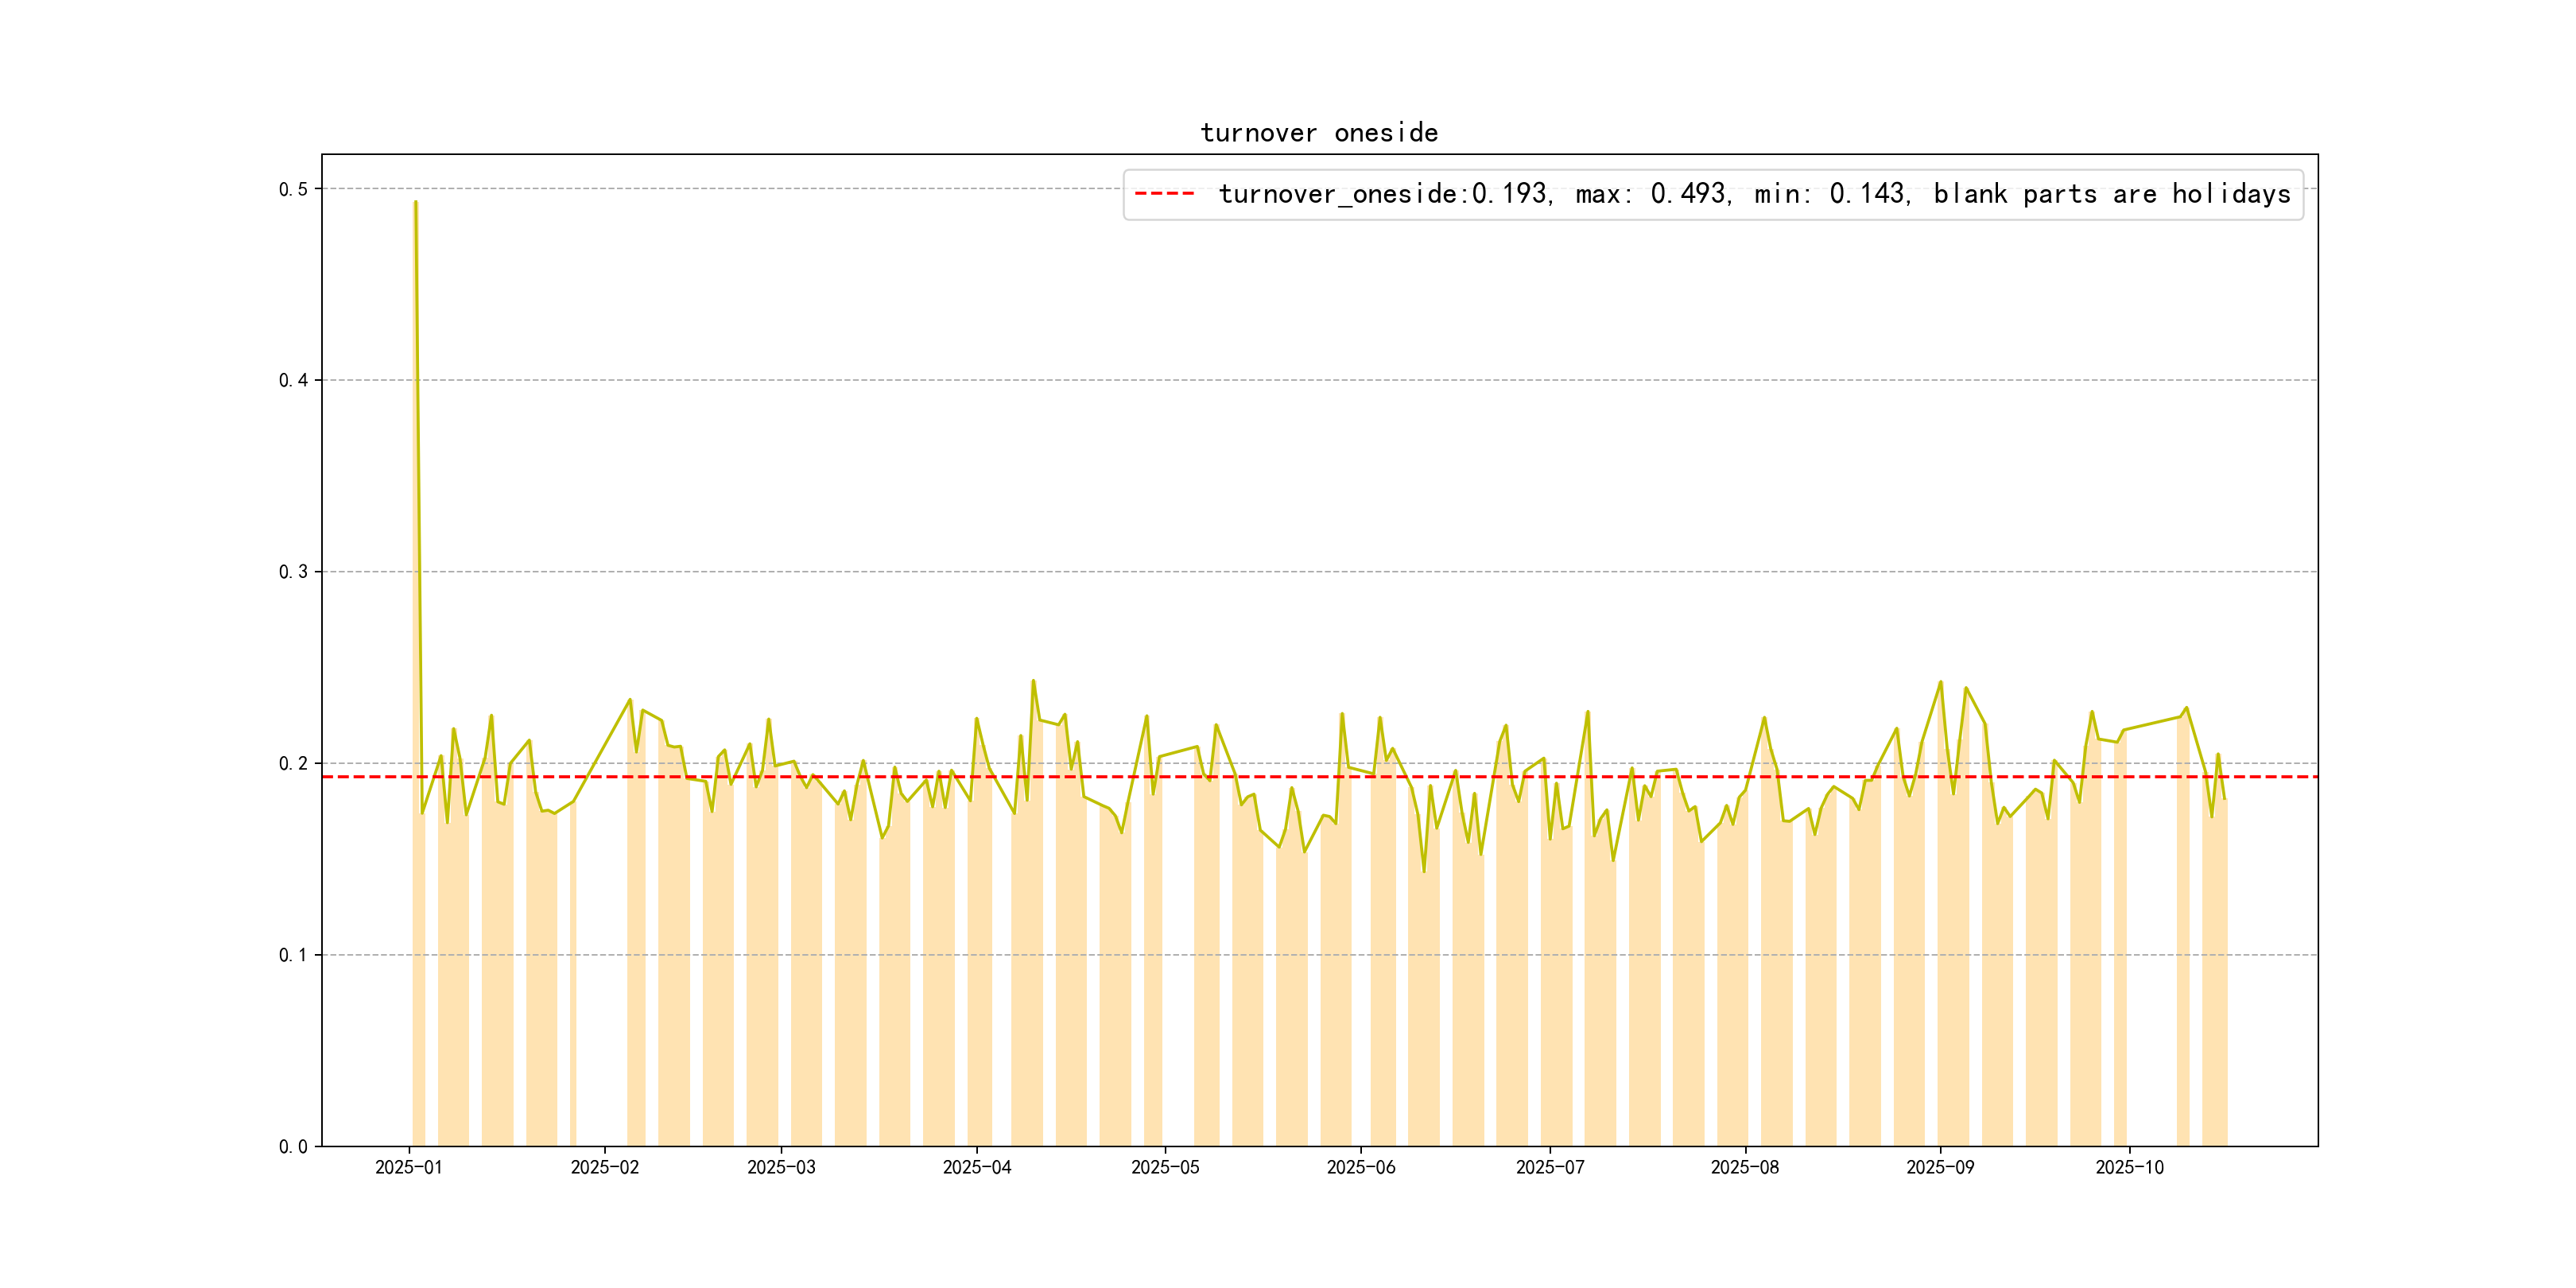Click the 2025-02 x-axis label
This screenshot has height=1288, width=2576.
[604, 1167]
